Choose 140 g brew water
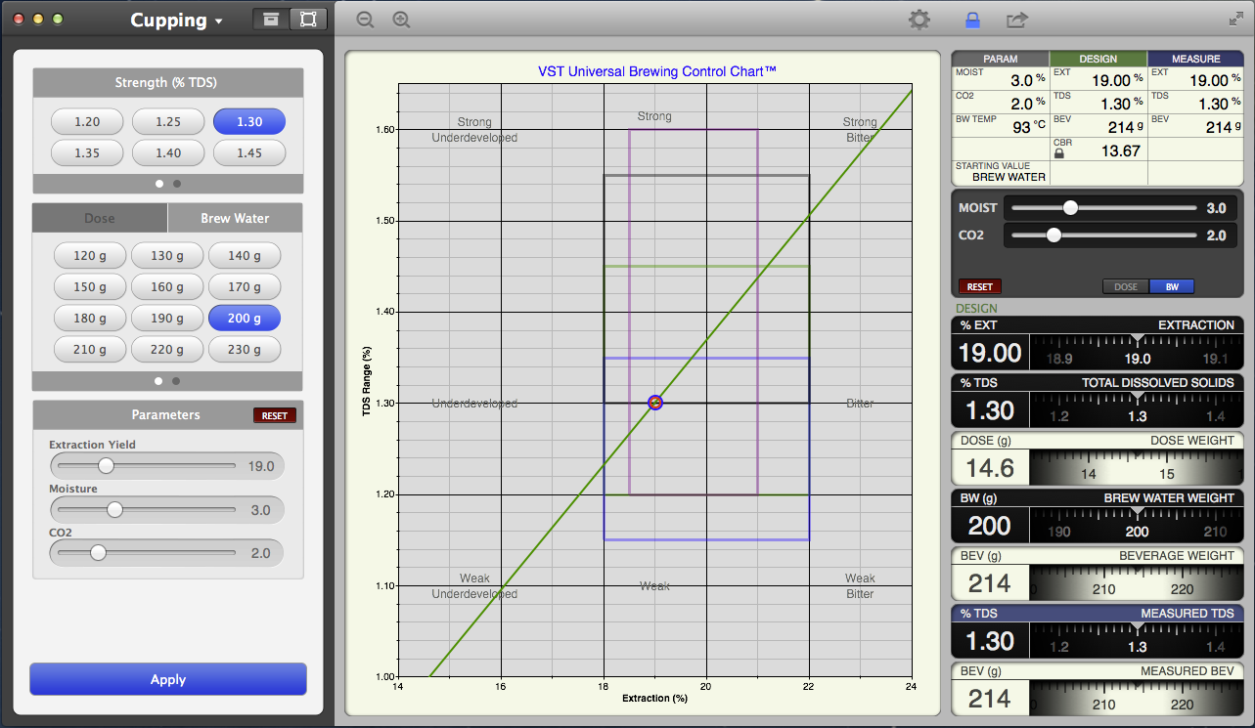 tap(245, 256)
